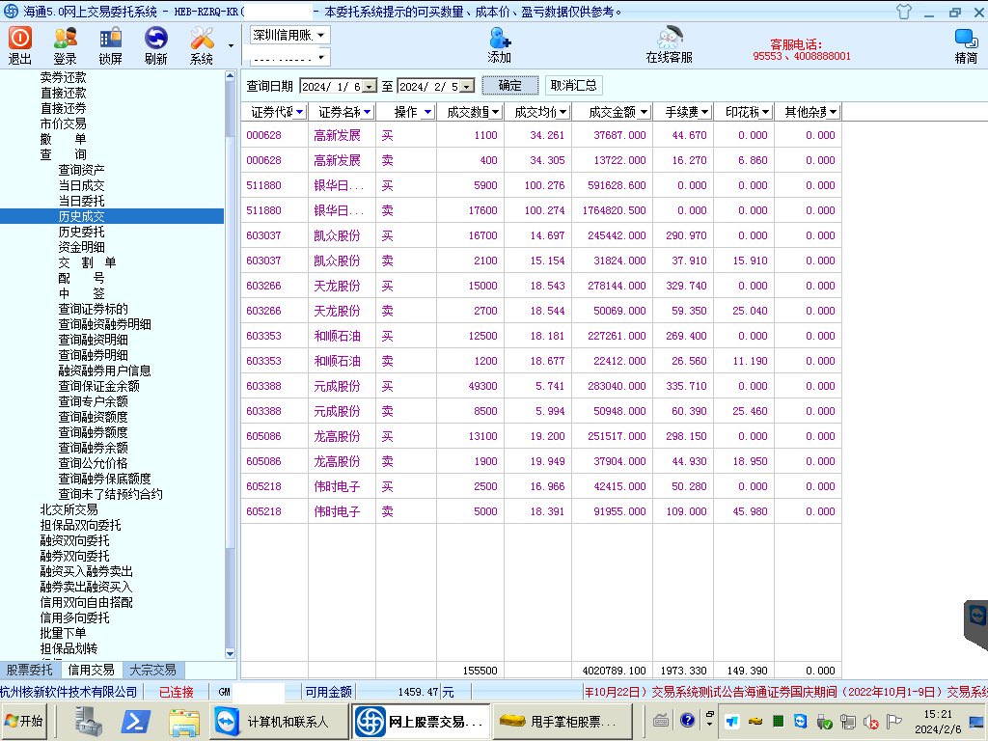The height and width of the screenshot is (741, 988).
Task: Click the Confirm (确定) button
Action: 510,86
